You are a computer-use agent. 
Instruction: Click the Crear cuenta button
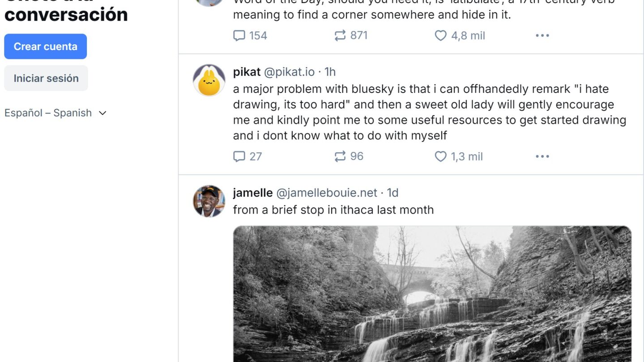[x=45, y=46]
